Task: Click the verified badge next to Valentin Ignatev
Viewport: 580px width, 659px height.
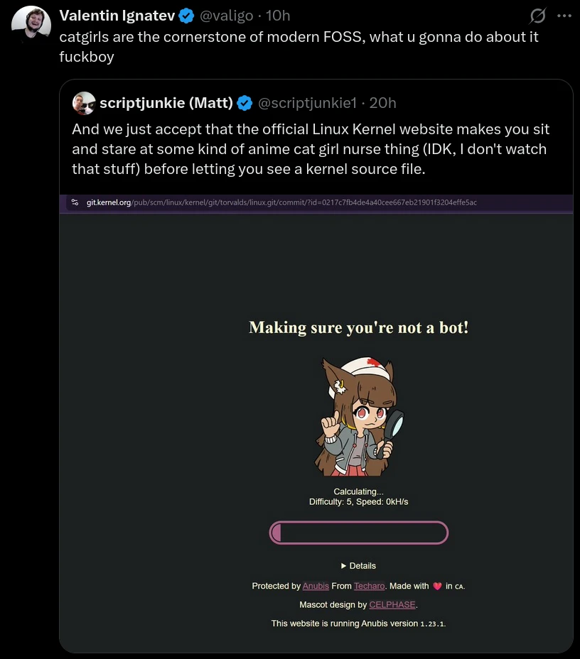Action: pyautogui.click(x=186, y=16)
